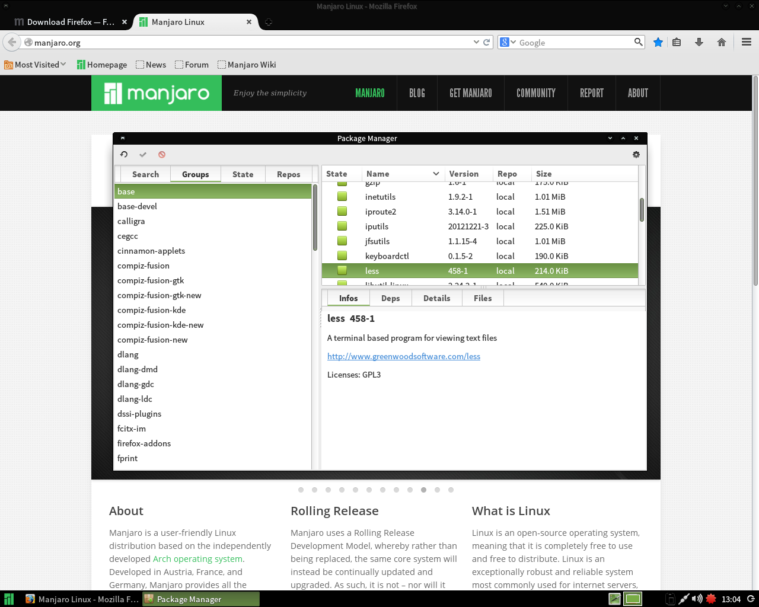
Task: Close the Manjaro Linux tab
Action: click(249, 22)
